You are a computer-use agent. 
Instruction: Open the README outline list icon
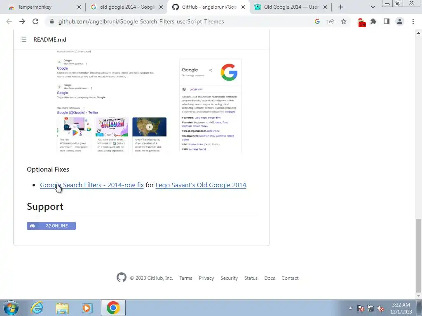tap(23, 39)
